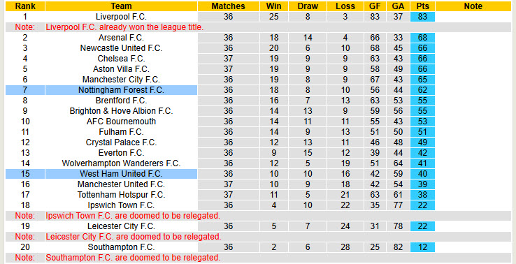Click the highlighted West Ham United F.C. cell
516x264 pixels.
point(121,174)
